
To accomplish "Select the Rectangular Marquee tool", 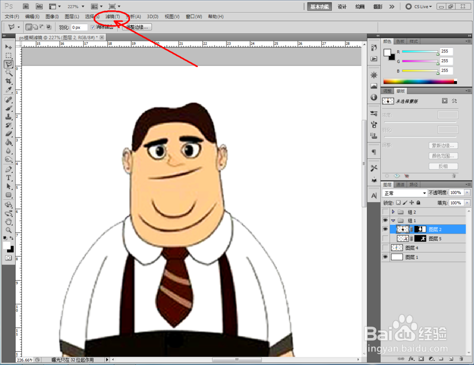I will pos(9,55).
